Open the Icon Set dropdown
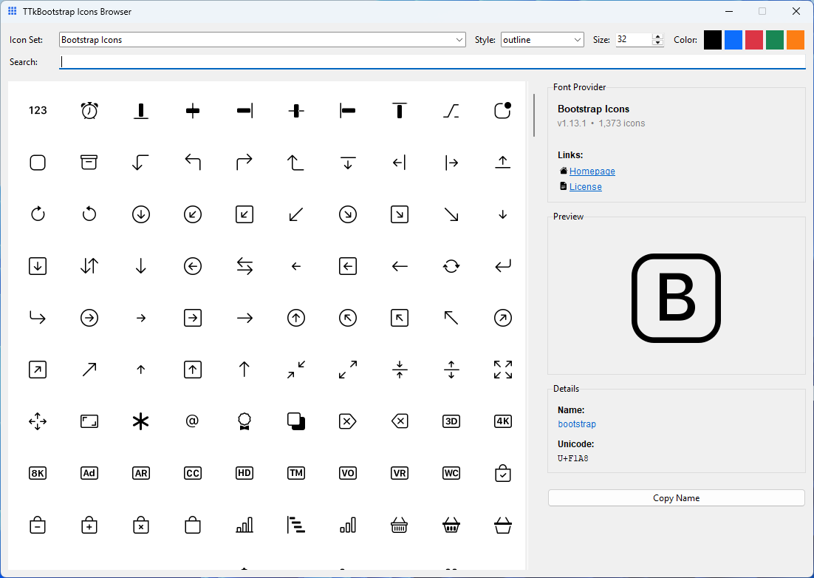The height and width of the screenshot is (578, 814). tap(459, 39)
